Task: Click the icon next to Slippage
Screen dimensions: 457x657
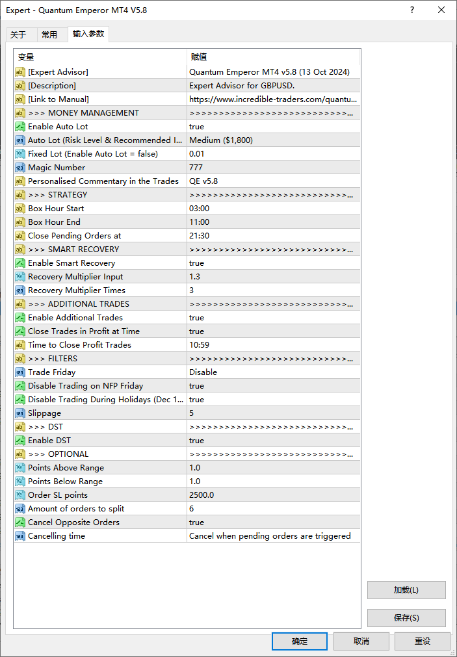Action: click(x=20, y=413)
